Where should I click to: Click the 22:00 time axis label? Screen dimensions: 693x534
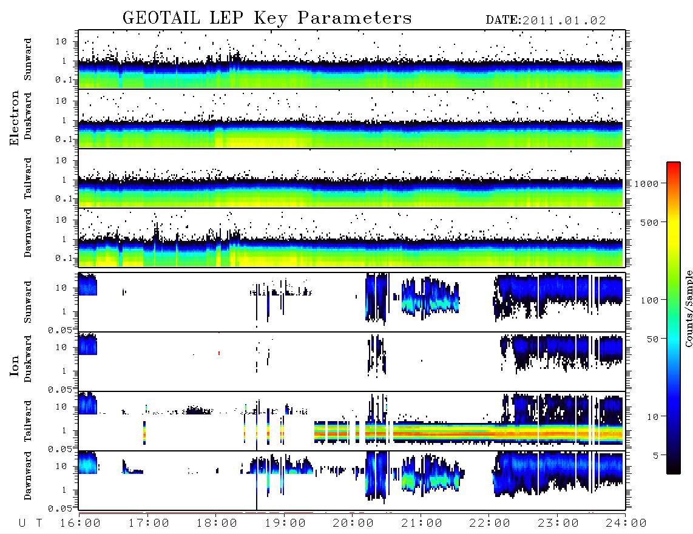(x=490, y=523)
